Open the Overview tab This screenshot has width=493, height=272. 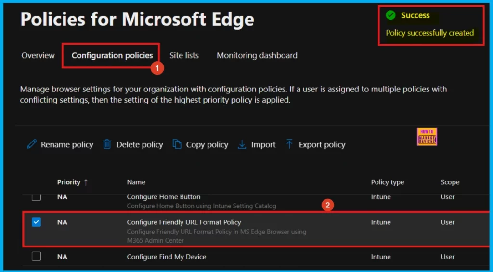(x=38, y=55)
